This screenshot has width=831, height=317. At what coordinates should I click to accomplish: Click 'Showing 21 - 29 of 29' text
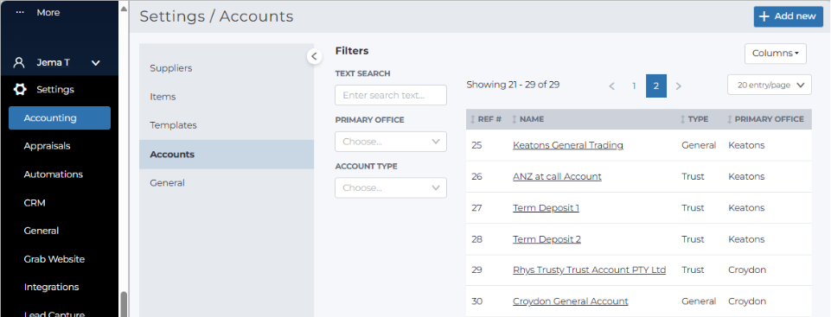pyautogui.click(x=513, y=84)
